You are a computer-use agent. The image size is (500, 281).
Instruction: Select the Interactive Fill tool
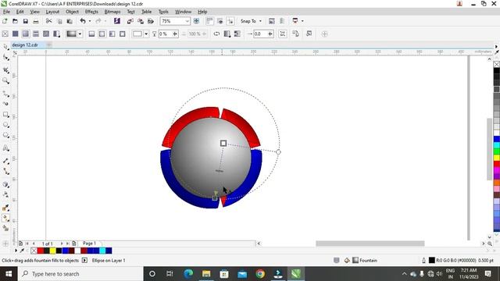tap(5, 219)
